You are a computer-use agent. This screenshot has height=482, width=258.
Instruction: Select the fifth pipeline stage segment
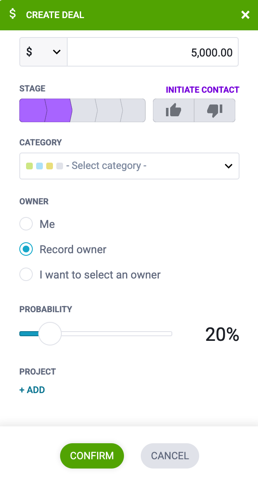(x=134, y=110)
